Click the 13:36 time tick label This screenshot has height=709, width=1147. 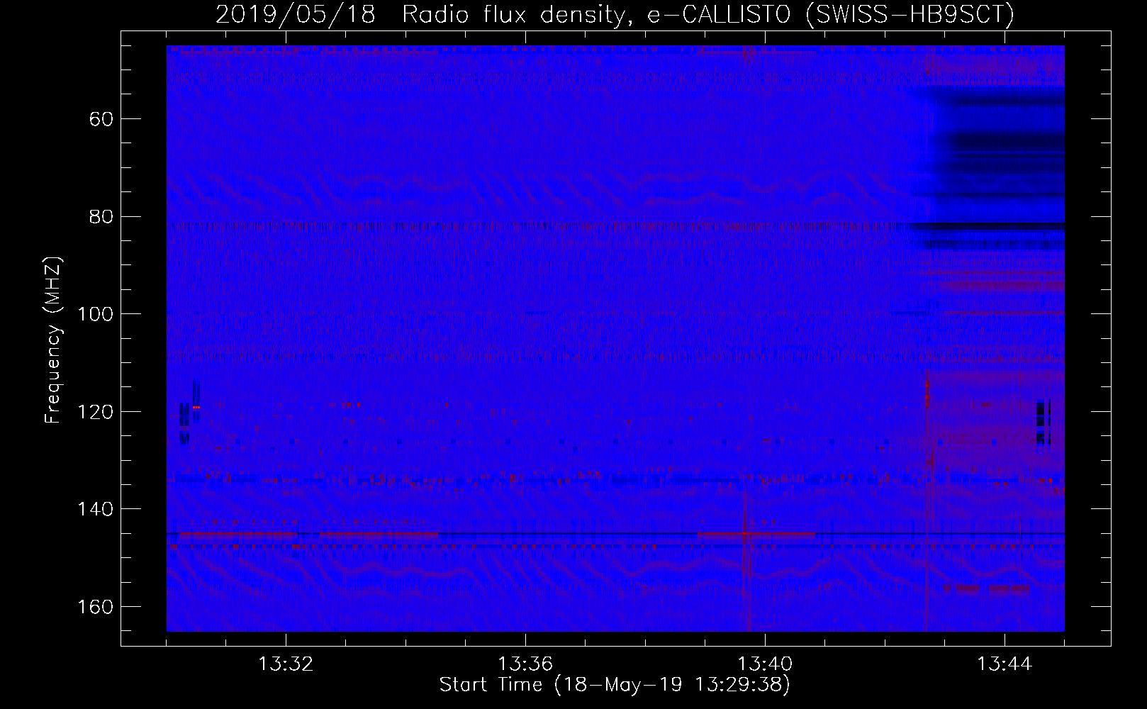(x=525, y=664)
